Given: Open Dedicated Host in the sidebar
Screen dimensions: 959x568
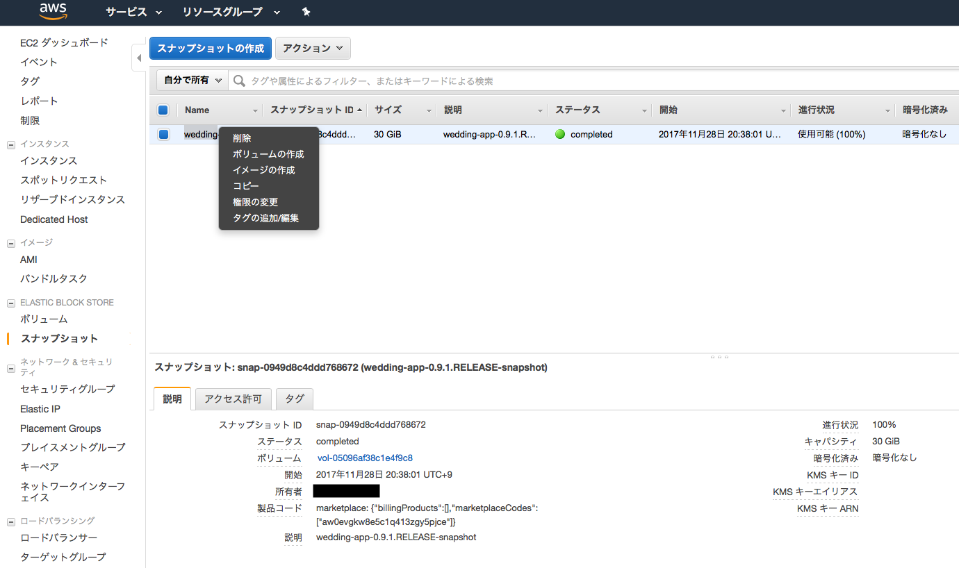Looking at the screenshot, I should [x=54, y=219].
